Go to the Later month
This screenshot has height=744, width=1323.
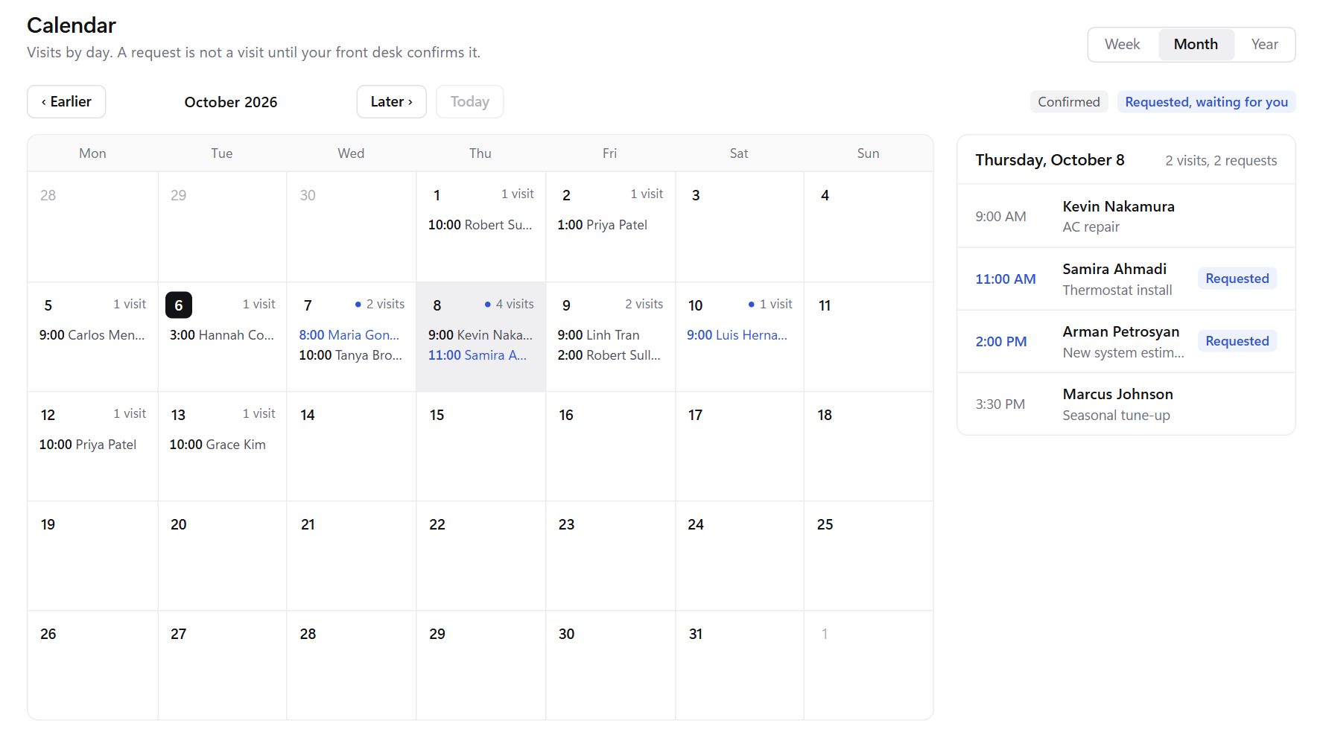391,102
